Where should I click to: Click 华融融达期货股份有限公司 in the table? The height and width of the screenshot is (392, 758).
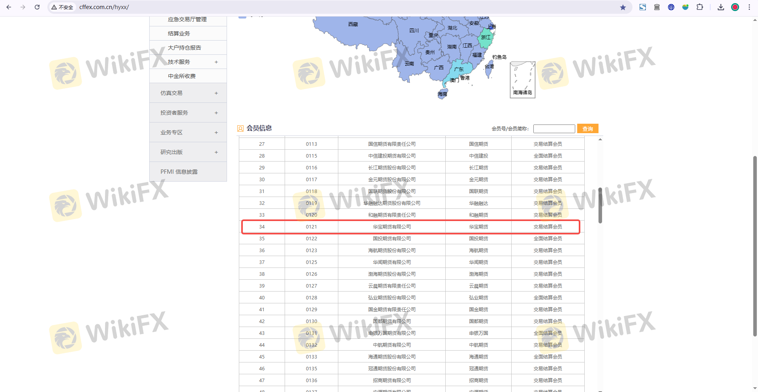[x=392, y=203]
